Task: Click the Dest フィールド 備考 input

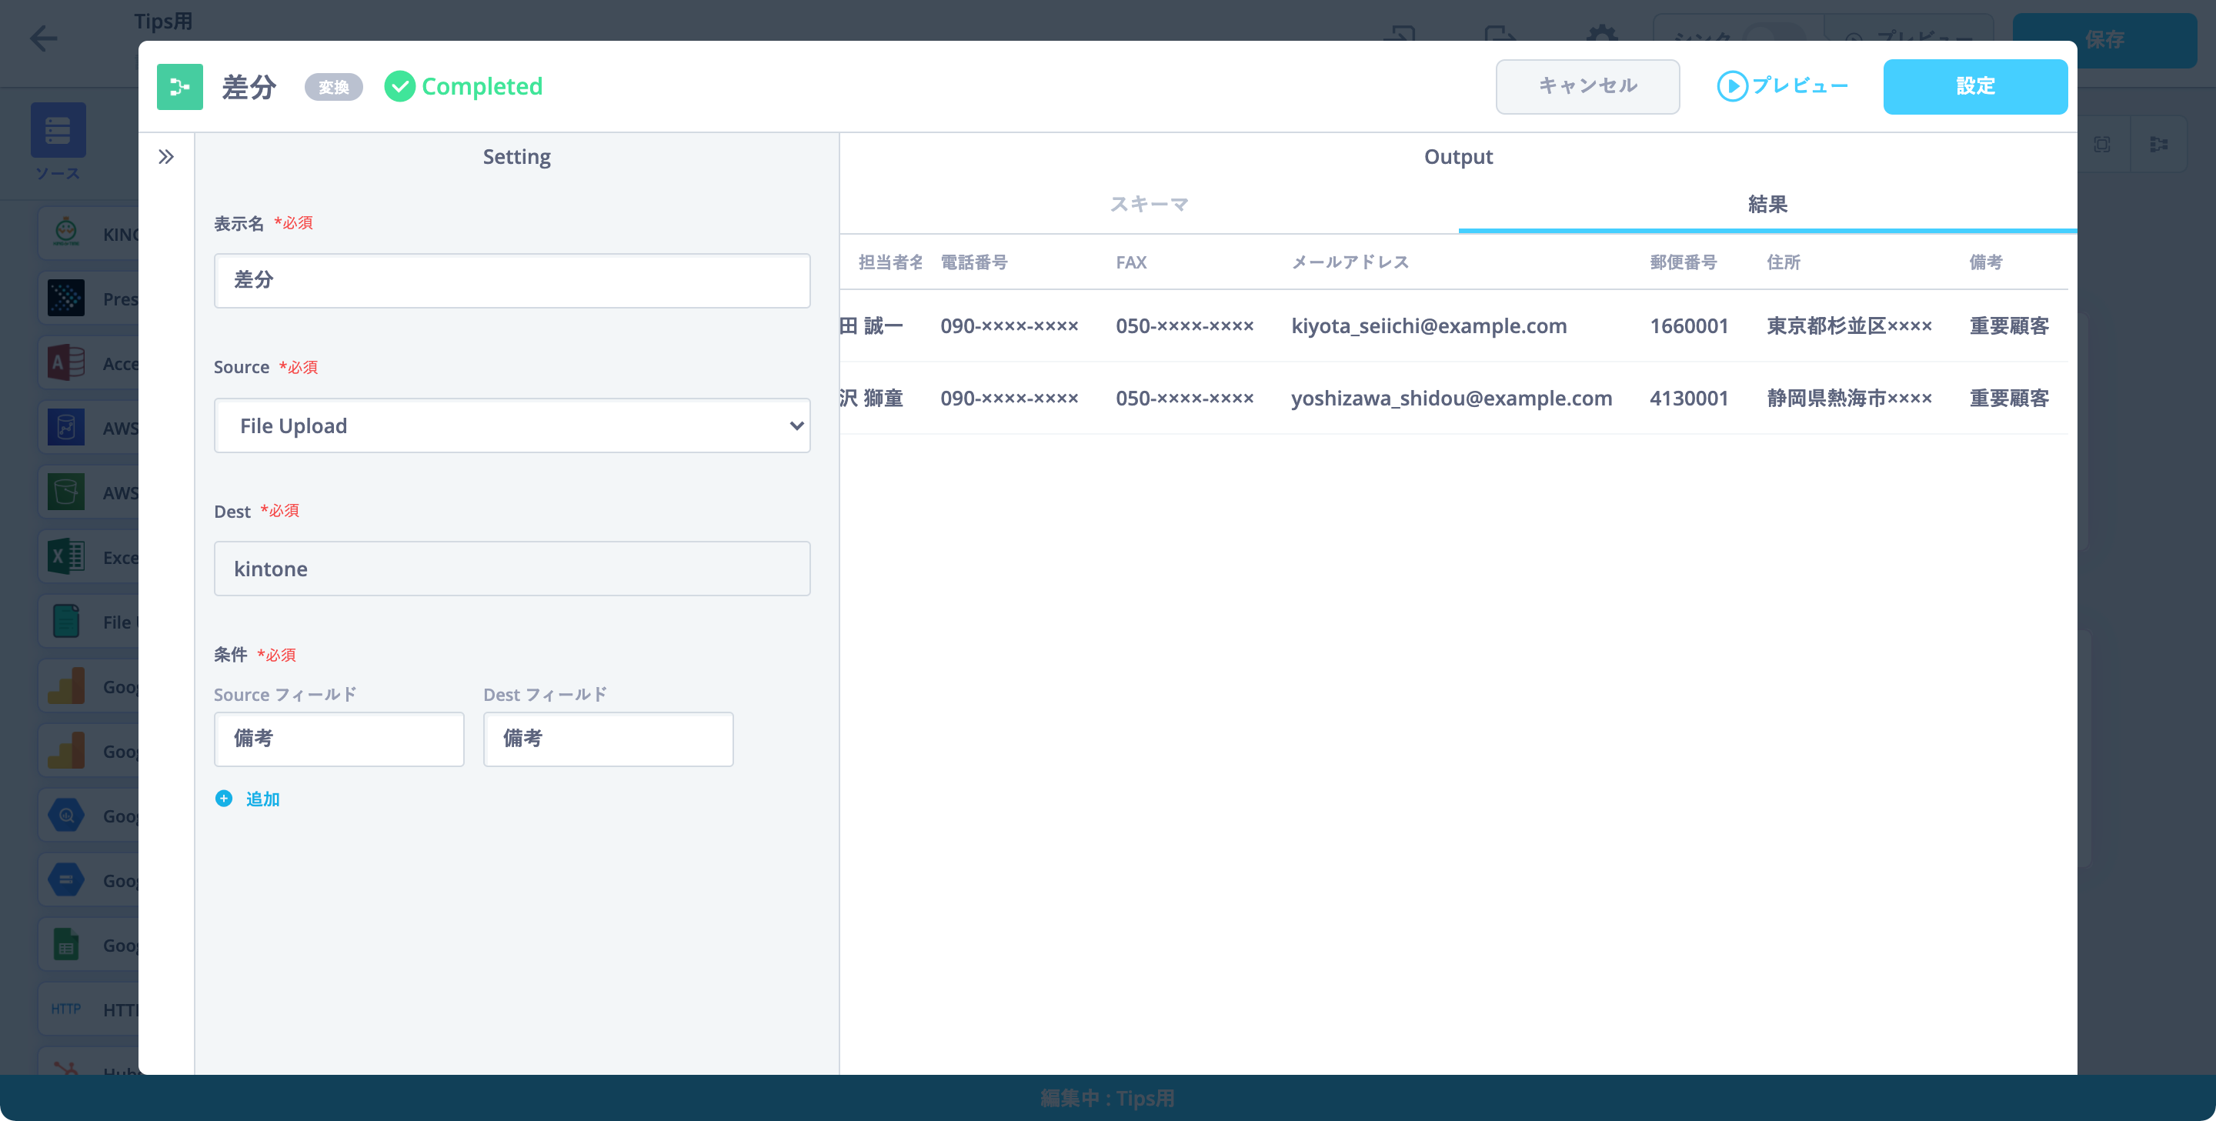Action: (608, 739)
